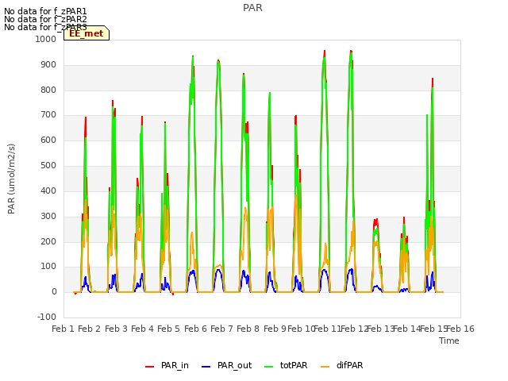The image size is (508, 381).
Task: Click the 'No data for f_zPAR1' message
Action: point(45,11)
